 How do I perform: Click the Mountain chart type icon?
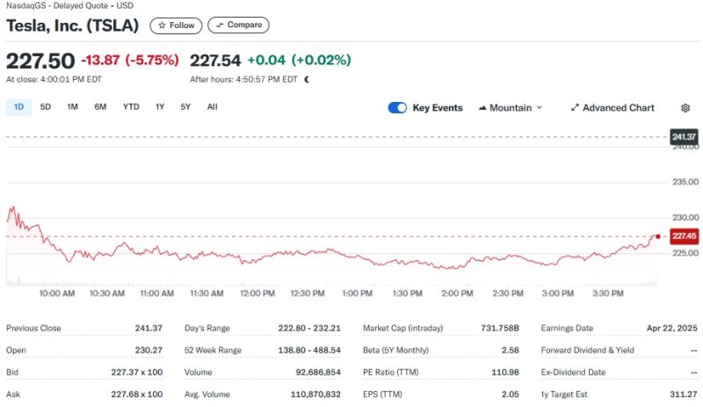pyautogui.click(x=482, y=108)
